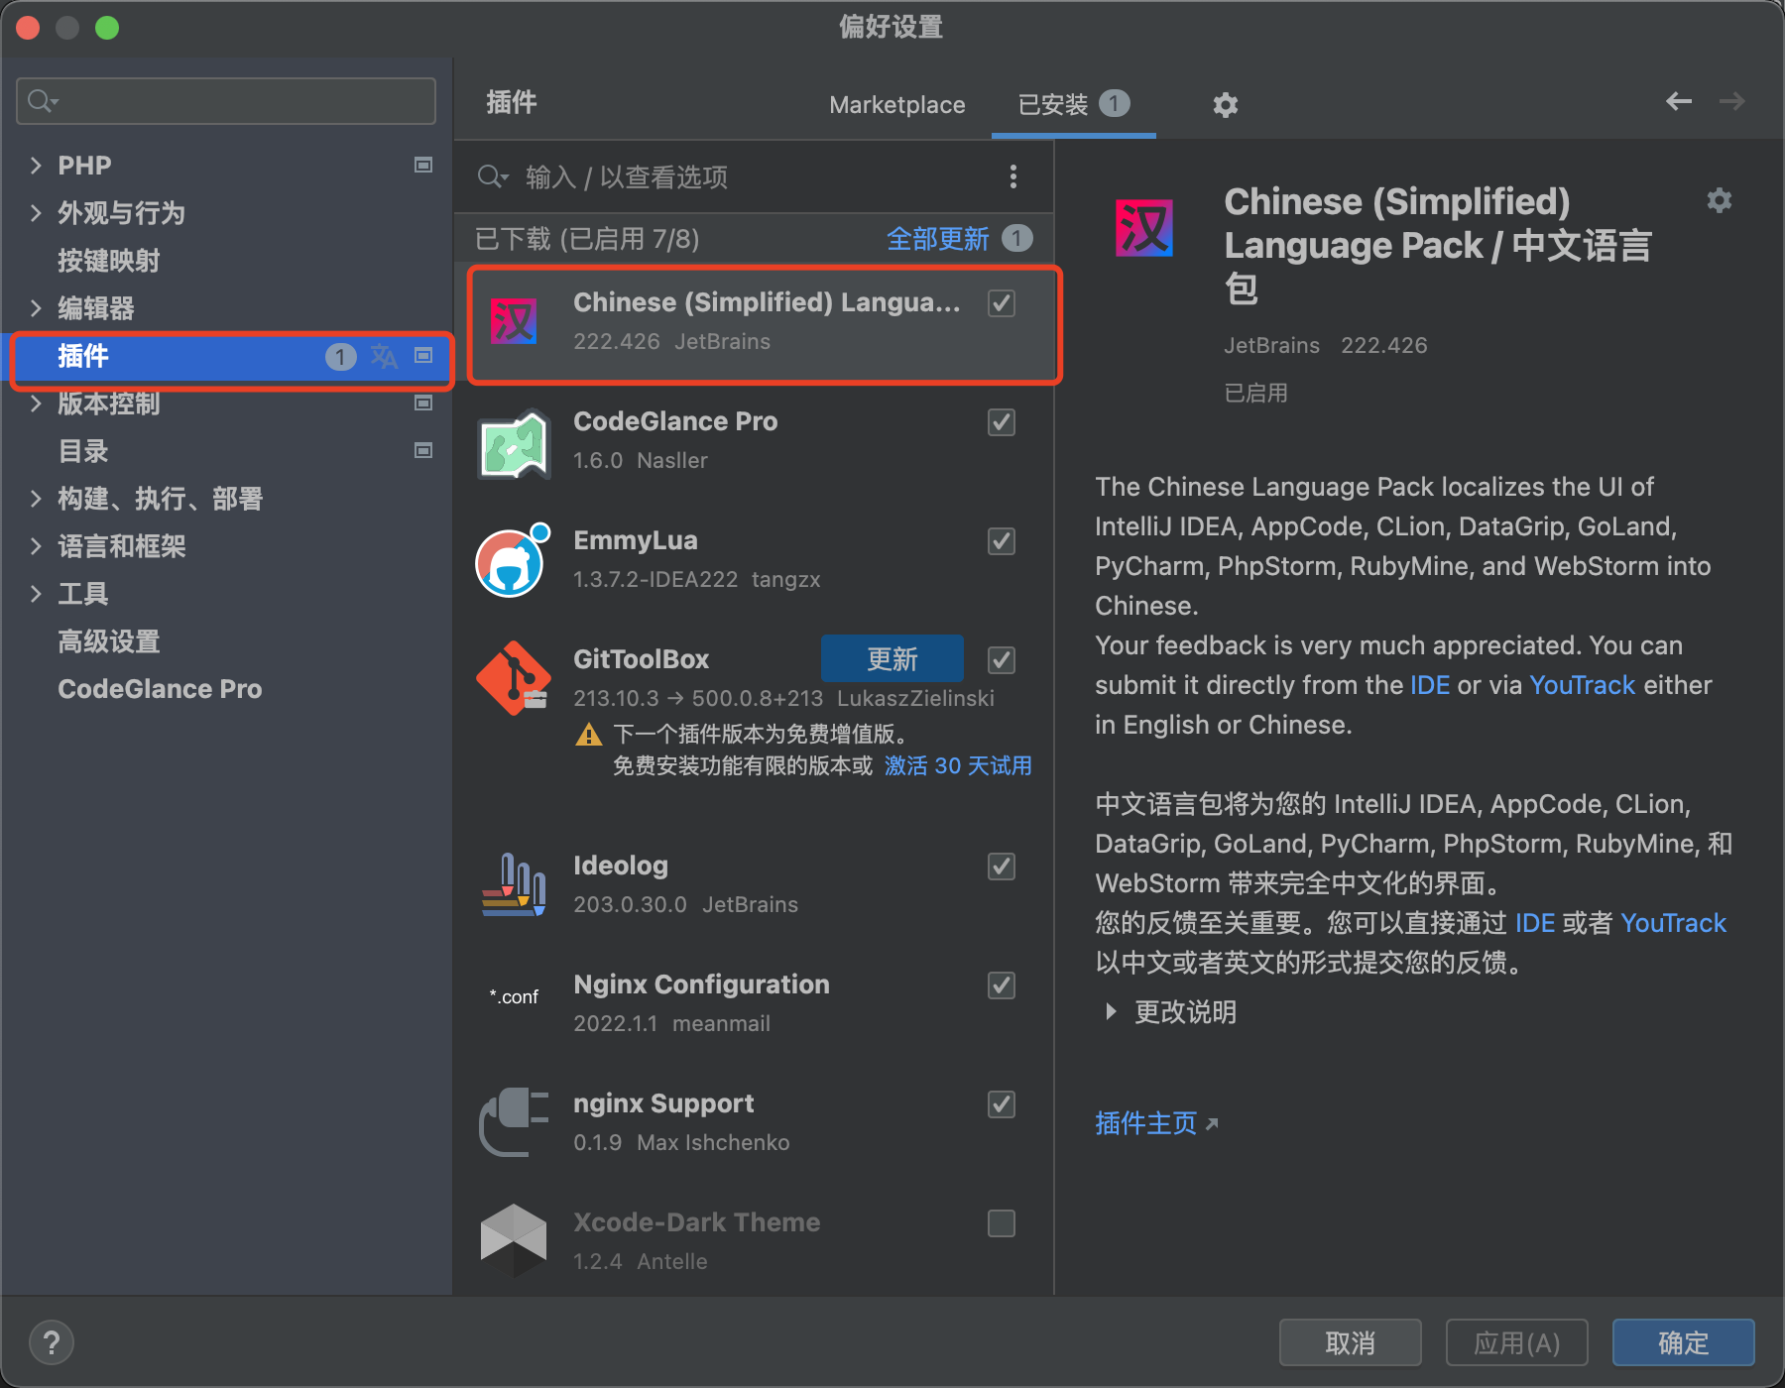This screenshot has width=1785, height=1388.
Task: Expand the 更改说明 disclosure triangle
Action: click(x=1111, y=1011)
